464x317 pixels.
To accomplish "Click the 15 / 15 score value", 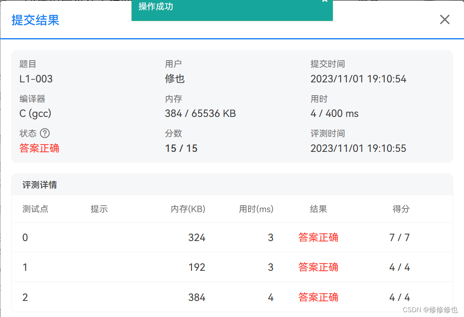I will coord(181,148).
